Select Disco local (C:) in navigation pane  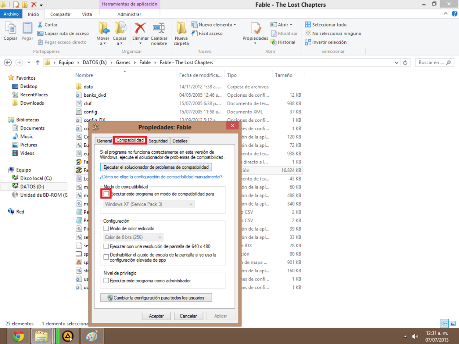coord(36,178)
